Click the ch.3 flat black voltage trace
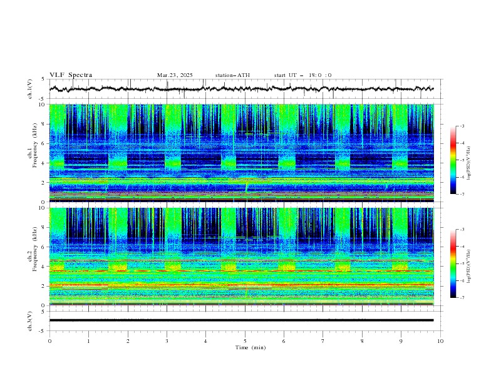The width and height of the screenshot is (496, 383). [x=242, y=320]
